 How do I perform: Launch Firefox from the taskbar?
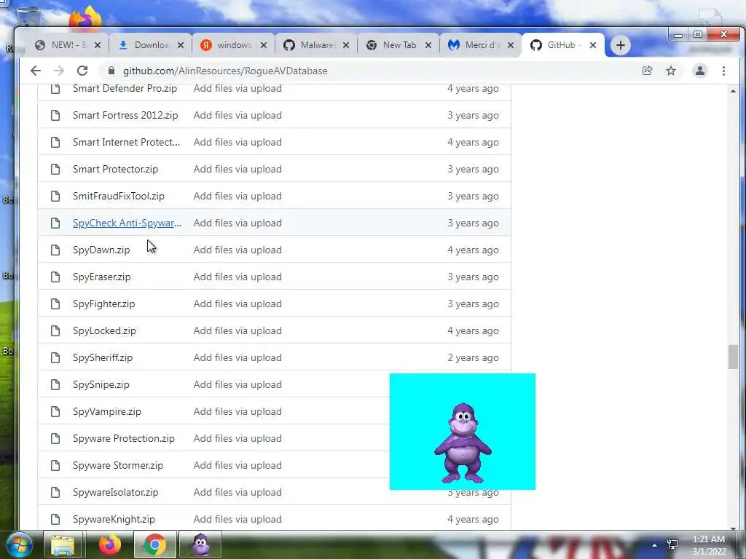[x=110, y=544]
